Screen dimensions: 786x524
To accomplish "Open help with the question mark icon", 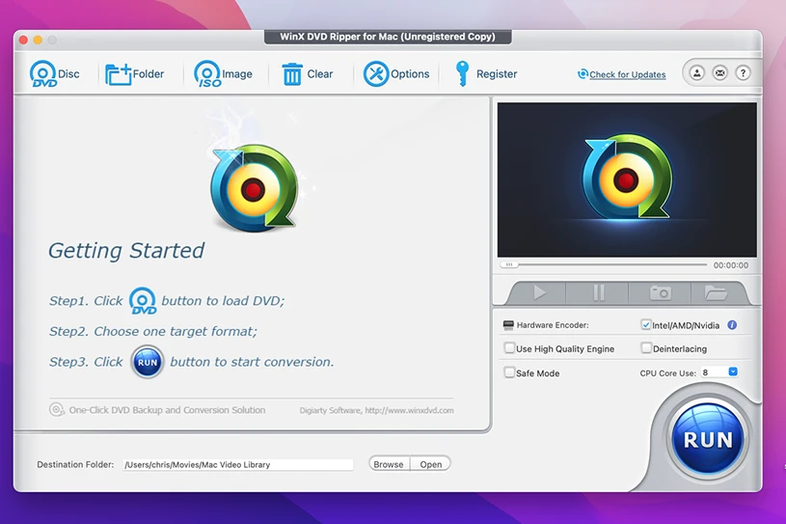I will [x=743, y=73].
